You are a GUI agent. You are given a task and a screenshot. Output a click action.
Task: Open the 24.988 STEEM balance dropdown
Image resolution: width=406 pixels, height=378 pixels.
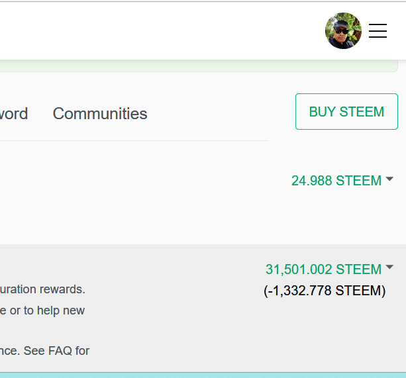tap(336, 181)
